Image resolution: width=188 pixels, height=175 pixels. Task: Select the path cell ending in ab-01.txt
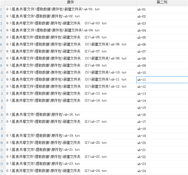(x=70, y=9)
